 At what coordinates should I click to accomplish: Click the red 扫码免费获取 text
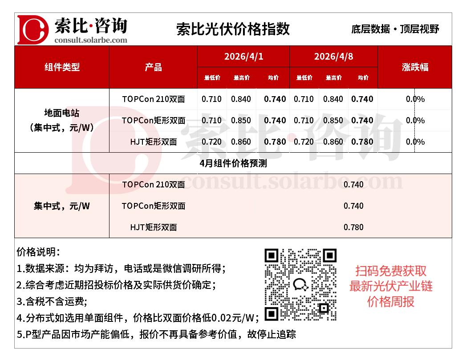point(391,271)
